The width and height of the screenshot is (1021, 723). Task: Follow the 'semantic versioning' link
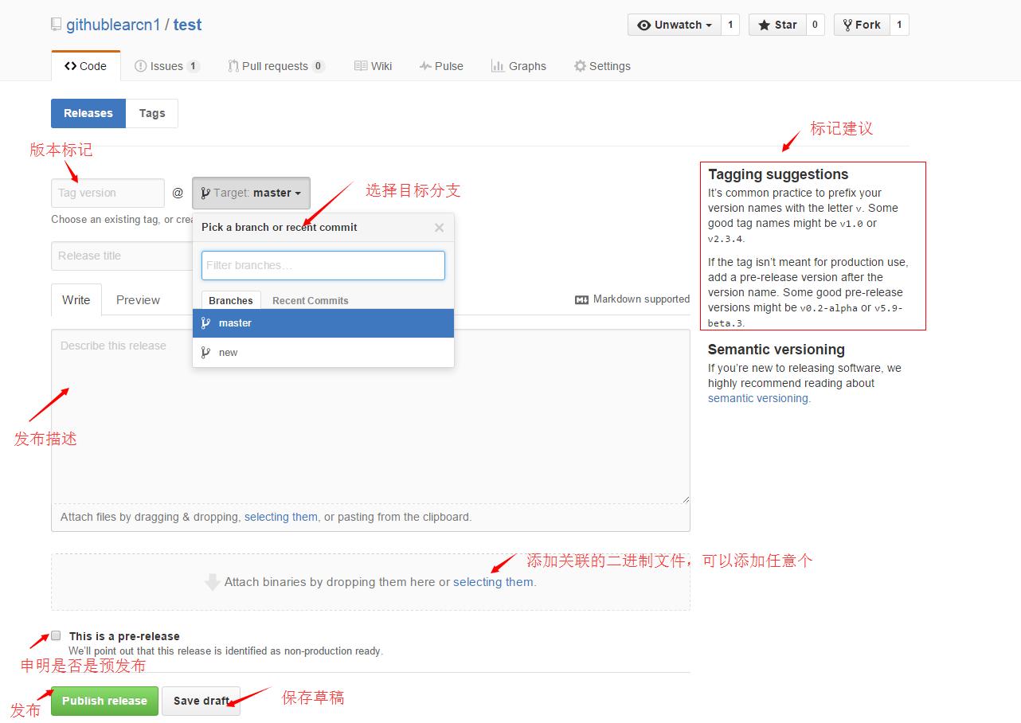(x=757, y=398)
